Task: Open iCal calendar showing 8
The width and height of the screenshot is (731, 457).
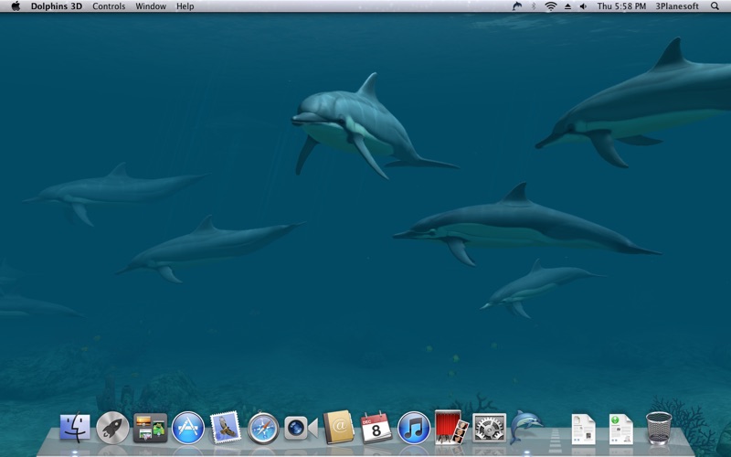Action: [x=376, y=427]
